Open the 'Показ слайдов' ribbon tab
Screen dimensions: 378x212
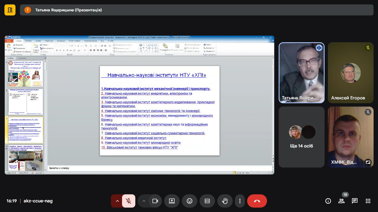tap(74, 41)
